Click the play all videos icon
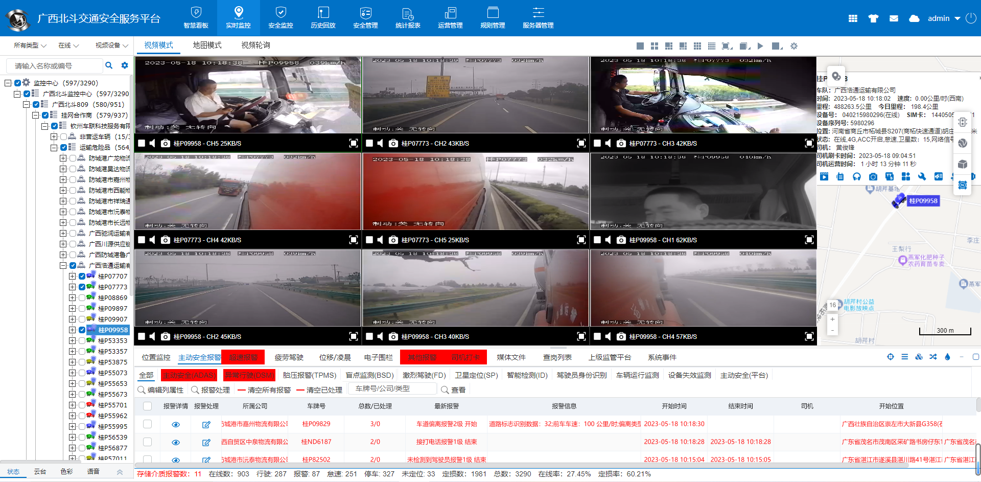981x482 pixels. pos(760,46)
